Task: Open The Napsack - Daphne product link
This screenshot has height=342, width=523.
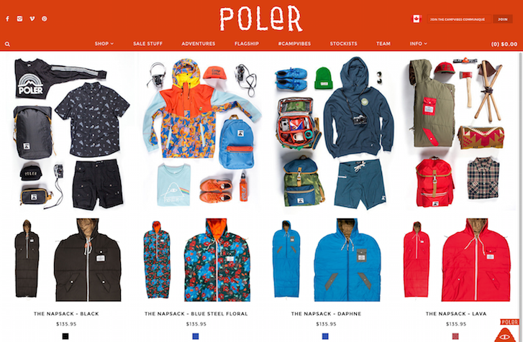Action: click(x=326, y=314)
